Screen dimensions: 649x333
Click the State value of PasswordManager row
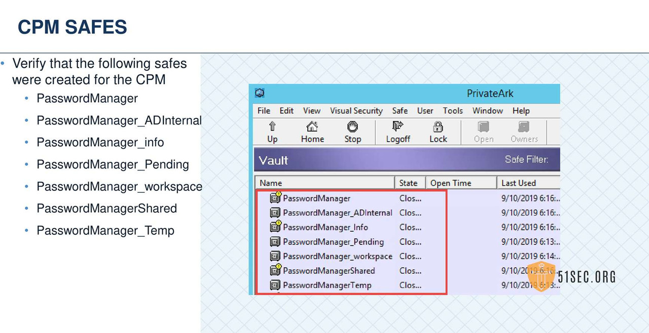tap(410, 198)
